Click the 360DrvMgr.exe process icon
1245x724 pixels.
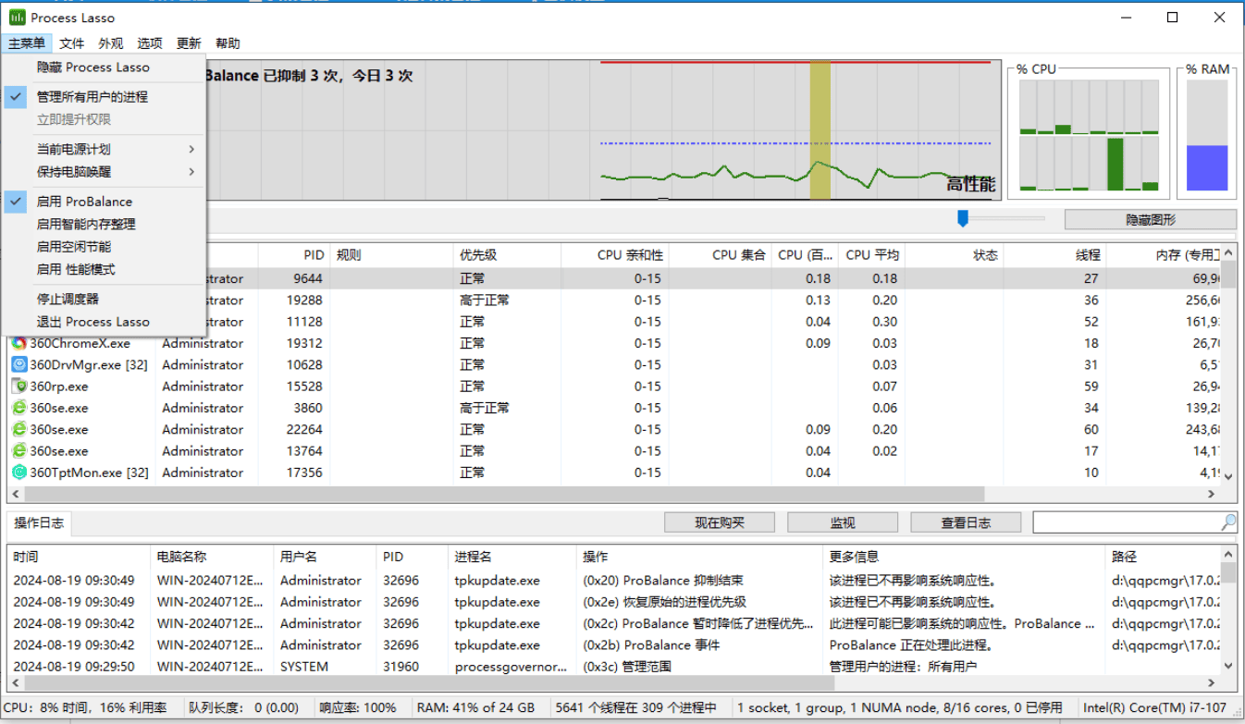point(19,365)
